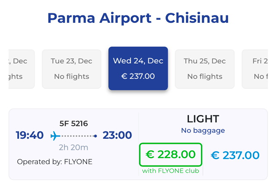Click the 23:00 arrival time
This screenshot has width=276, height=187.
pyautogui.click(x=117, y=135)
